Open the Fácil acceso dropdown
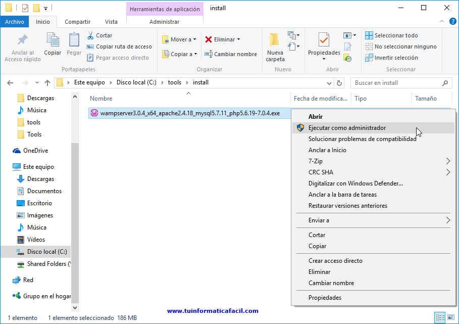Image resolution: width=459 pixels, height=324 pixels. 294,47
